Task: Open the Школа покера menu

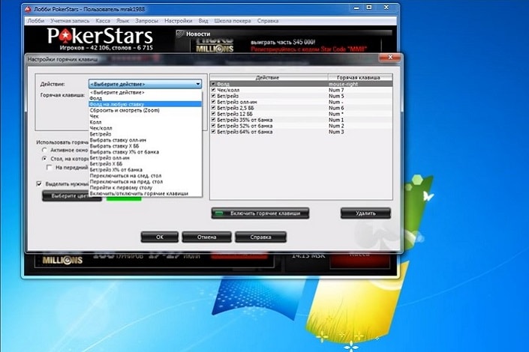Action: [x=233, y=21]
